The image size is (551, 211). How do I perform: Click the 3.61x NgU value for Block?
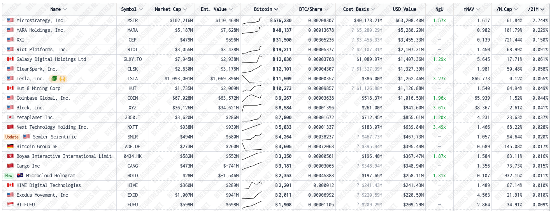(439, 108)
